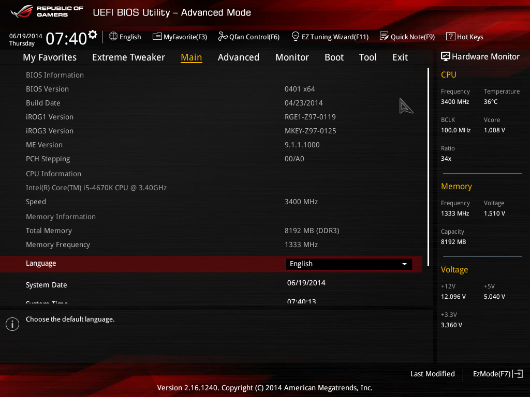Viewport: 530px width, 397px height.
Task: Open the Tool tab
Action: pyautogui.click(x=368, y=57)
